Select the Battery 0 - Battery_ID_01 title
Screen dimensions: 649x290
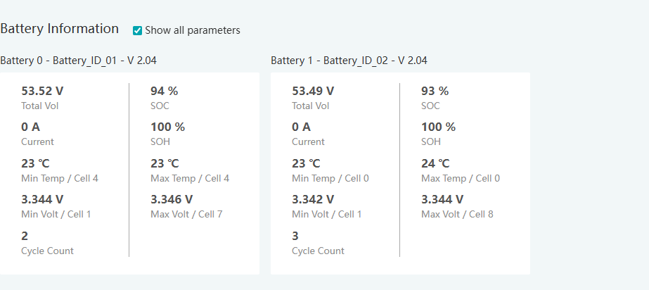(78, 61)
